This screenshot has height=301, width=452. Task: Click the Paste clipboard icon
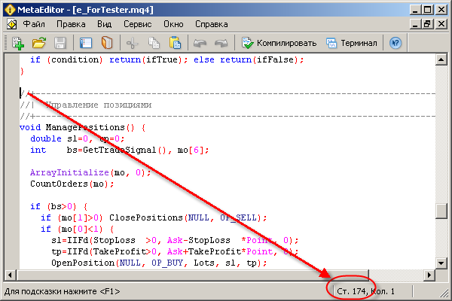[x=175, y=43]
